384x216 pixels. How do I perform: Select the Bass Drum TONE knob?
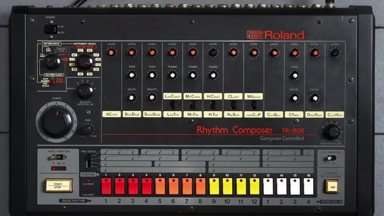132,75
